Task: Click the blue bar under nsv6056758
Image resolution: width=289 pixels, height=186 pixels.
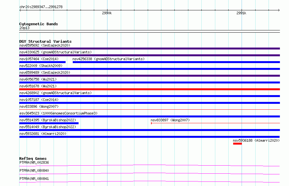Action: pyautogui.click(x=149, y=82)
